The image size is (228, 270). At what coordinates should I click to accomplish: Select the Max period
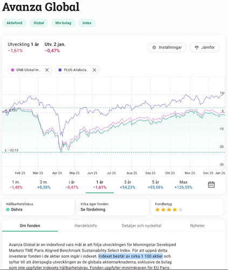(183, 185)
